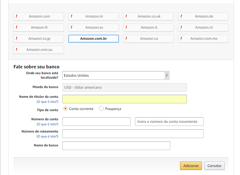Screen dimensions: 240x175
Task: Choose the Poupança account type
Action: pos(101,109)
